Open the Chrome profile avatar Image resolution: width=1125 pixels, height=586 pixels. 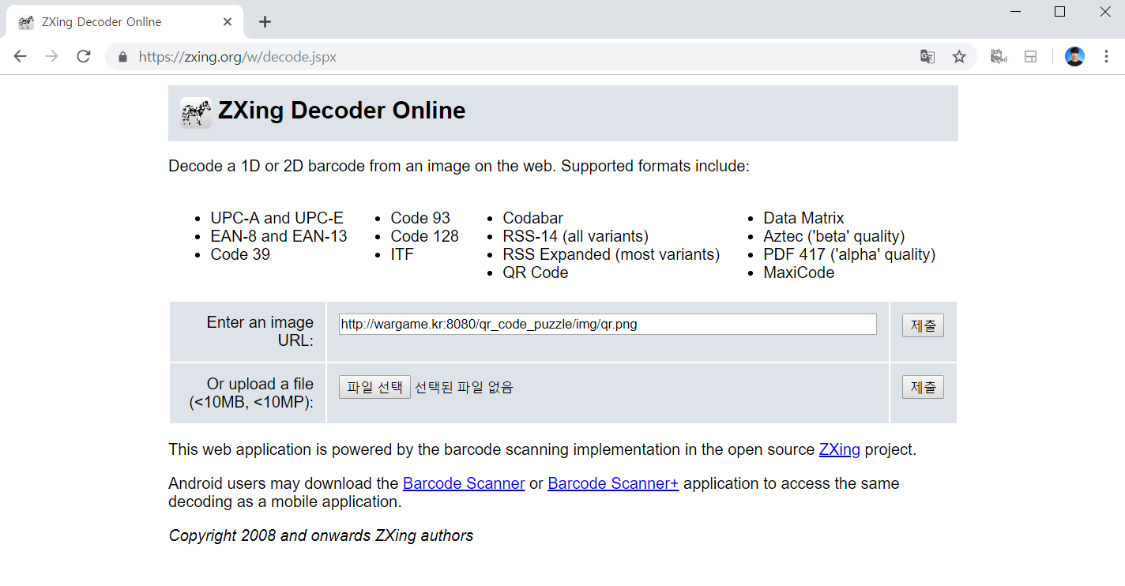[1074, 57]
